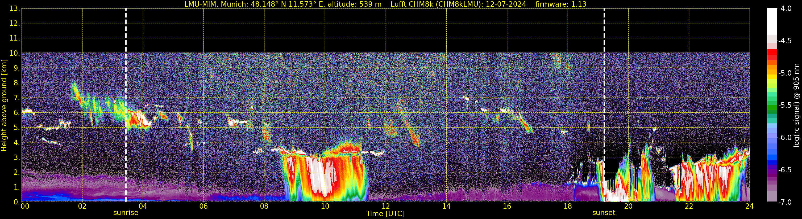Click the height tick label '3.'

[16, 157]
